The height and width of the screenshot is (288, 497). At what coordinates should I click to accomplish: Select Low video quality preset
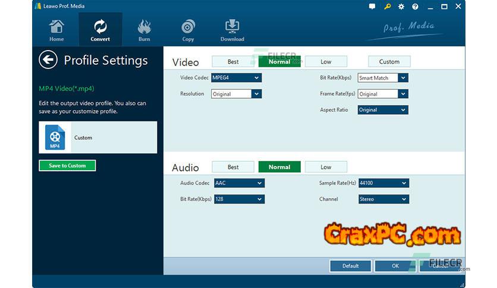point(326,61)
